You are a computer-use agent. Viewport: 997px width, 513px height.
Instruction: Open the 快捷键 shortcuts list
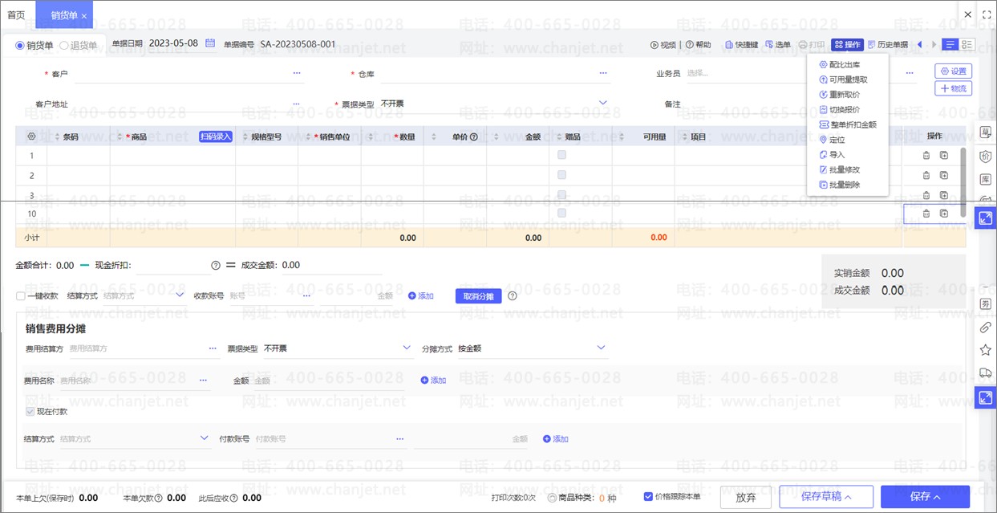741,45
